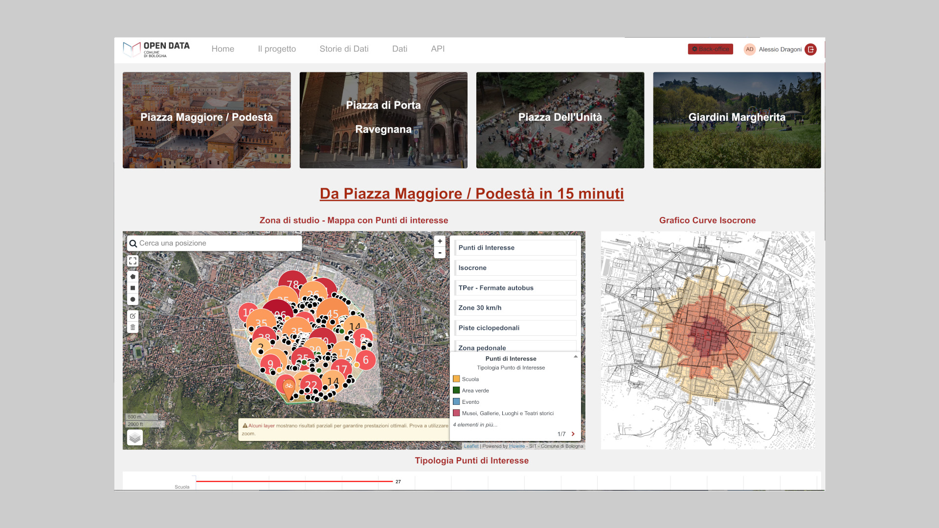Screen dimensions: 939x528
Task: Click the Cerca una posizione search field
Action: (x=218, y=243)
